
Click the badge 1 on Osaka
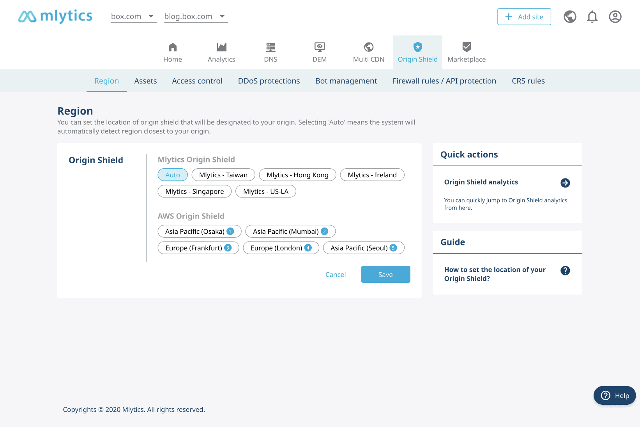230,231
